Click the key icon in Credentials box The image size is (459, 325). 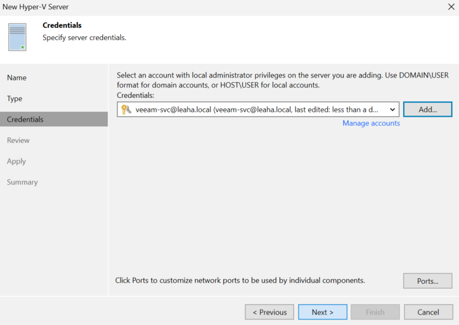click(126, 109)
